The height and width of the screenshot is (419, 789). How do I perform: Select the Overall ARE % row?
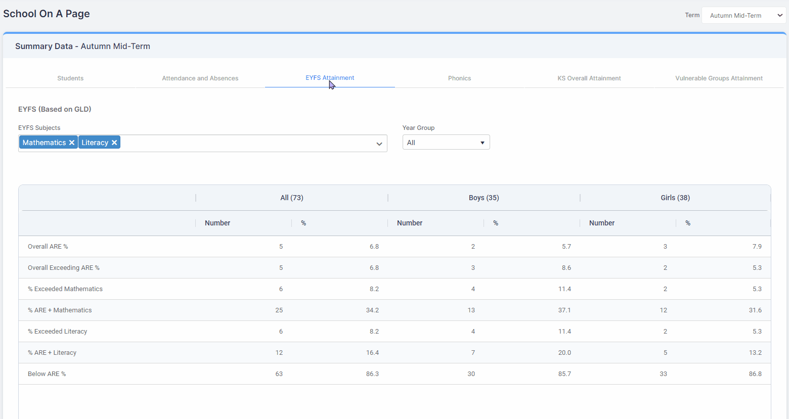(x=394, y=247)
